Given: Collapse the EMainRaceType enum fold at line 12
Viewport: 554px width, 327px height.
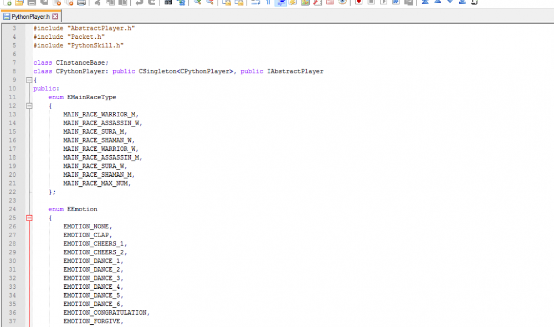Looking at the screenshot, I should [29, 106].
